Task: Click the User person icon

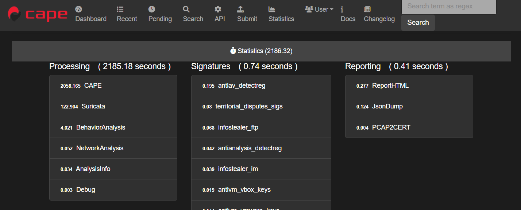Action: click(x=310, y=9)
